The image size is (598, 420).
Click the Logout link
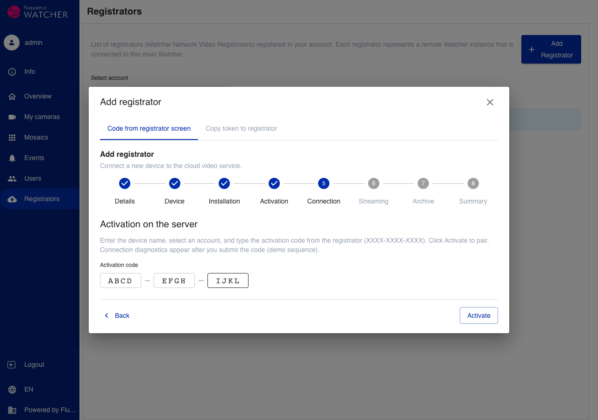(x=40, y=365)
